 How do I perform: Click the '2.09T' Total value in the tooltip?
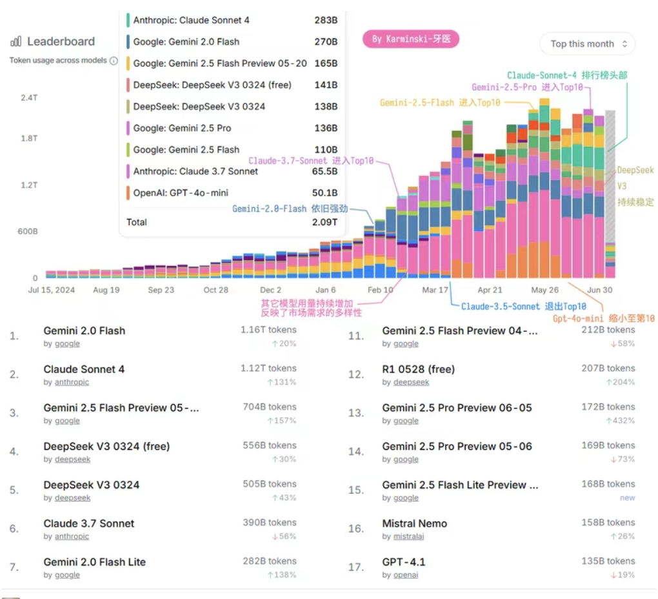[324, 222]
